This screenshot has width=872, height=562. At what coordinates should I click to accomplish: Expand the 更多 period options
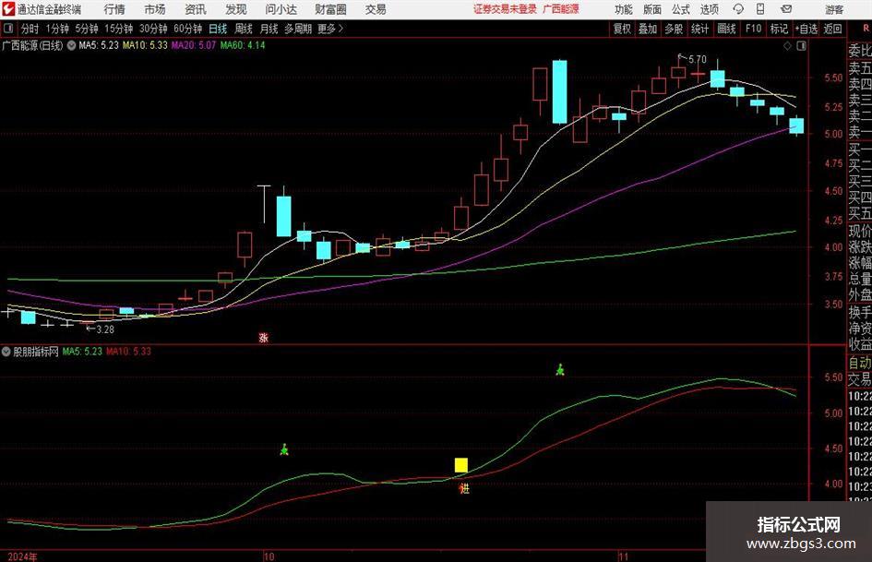tap(331, 29)
